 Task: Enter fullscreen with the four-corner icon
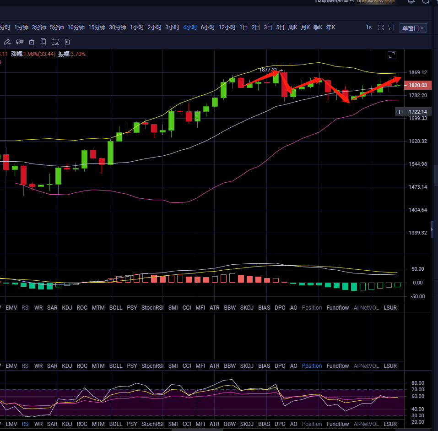click(381, 27)
